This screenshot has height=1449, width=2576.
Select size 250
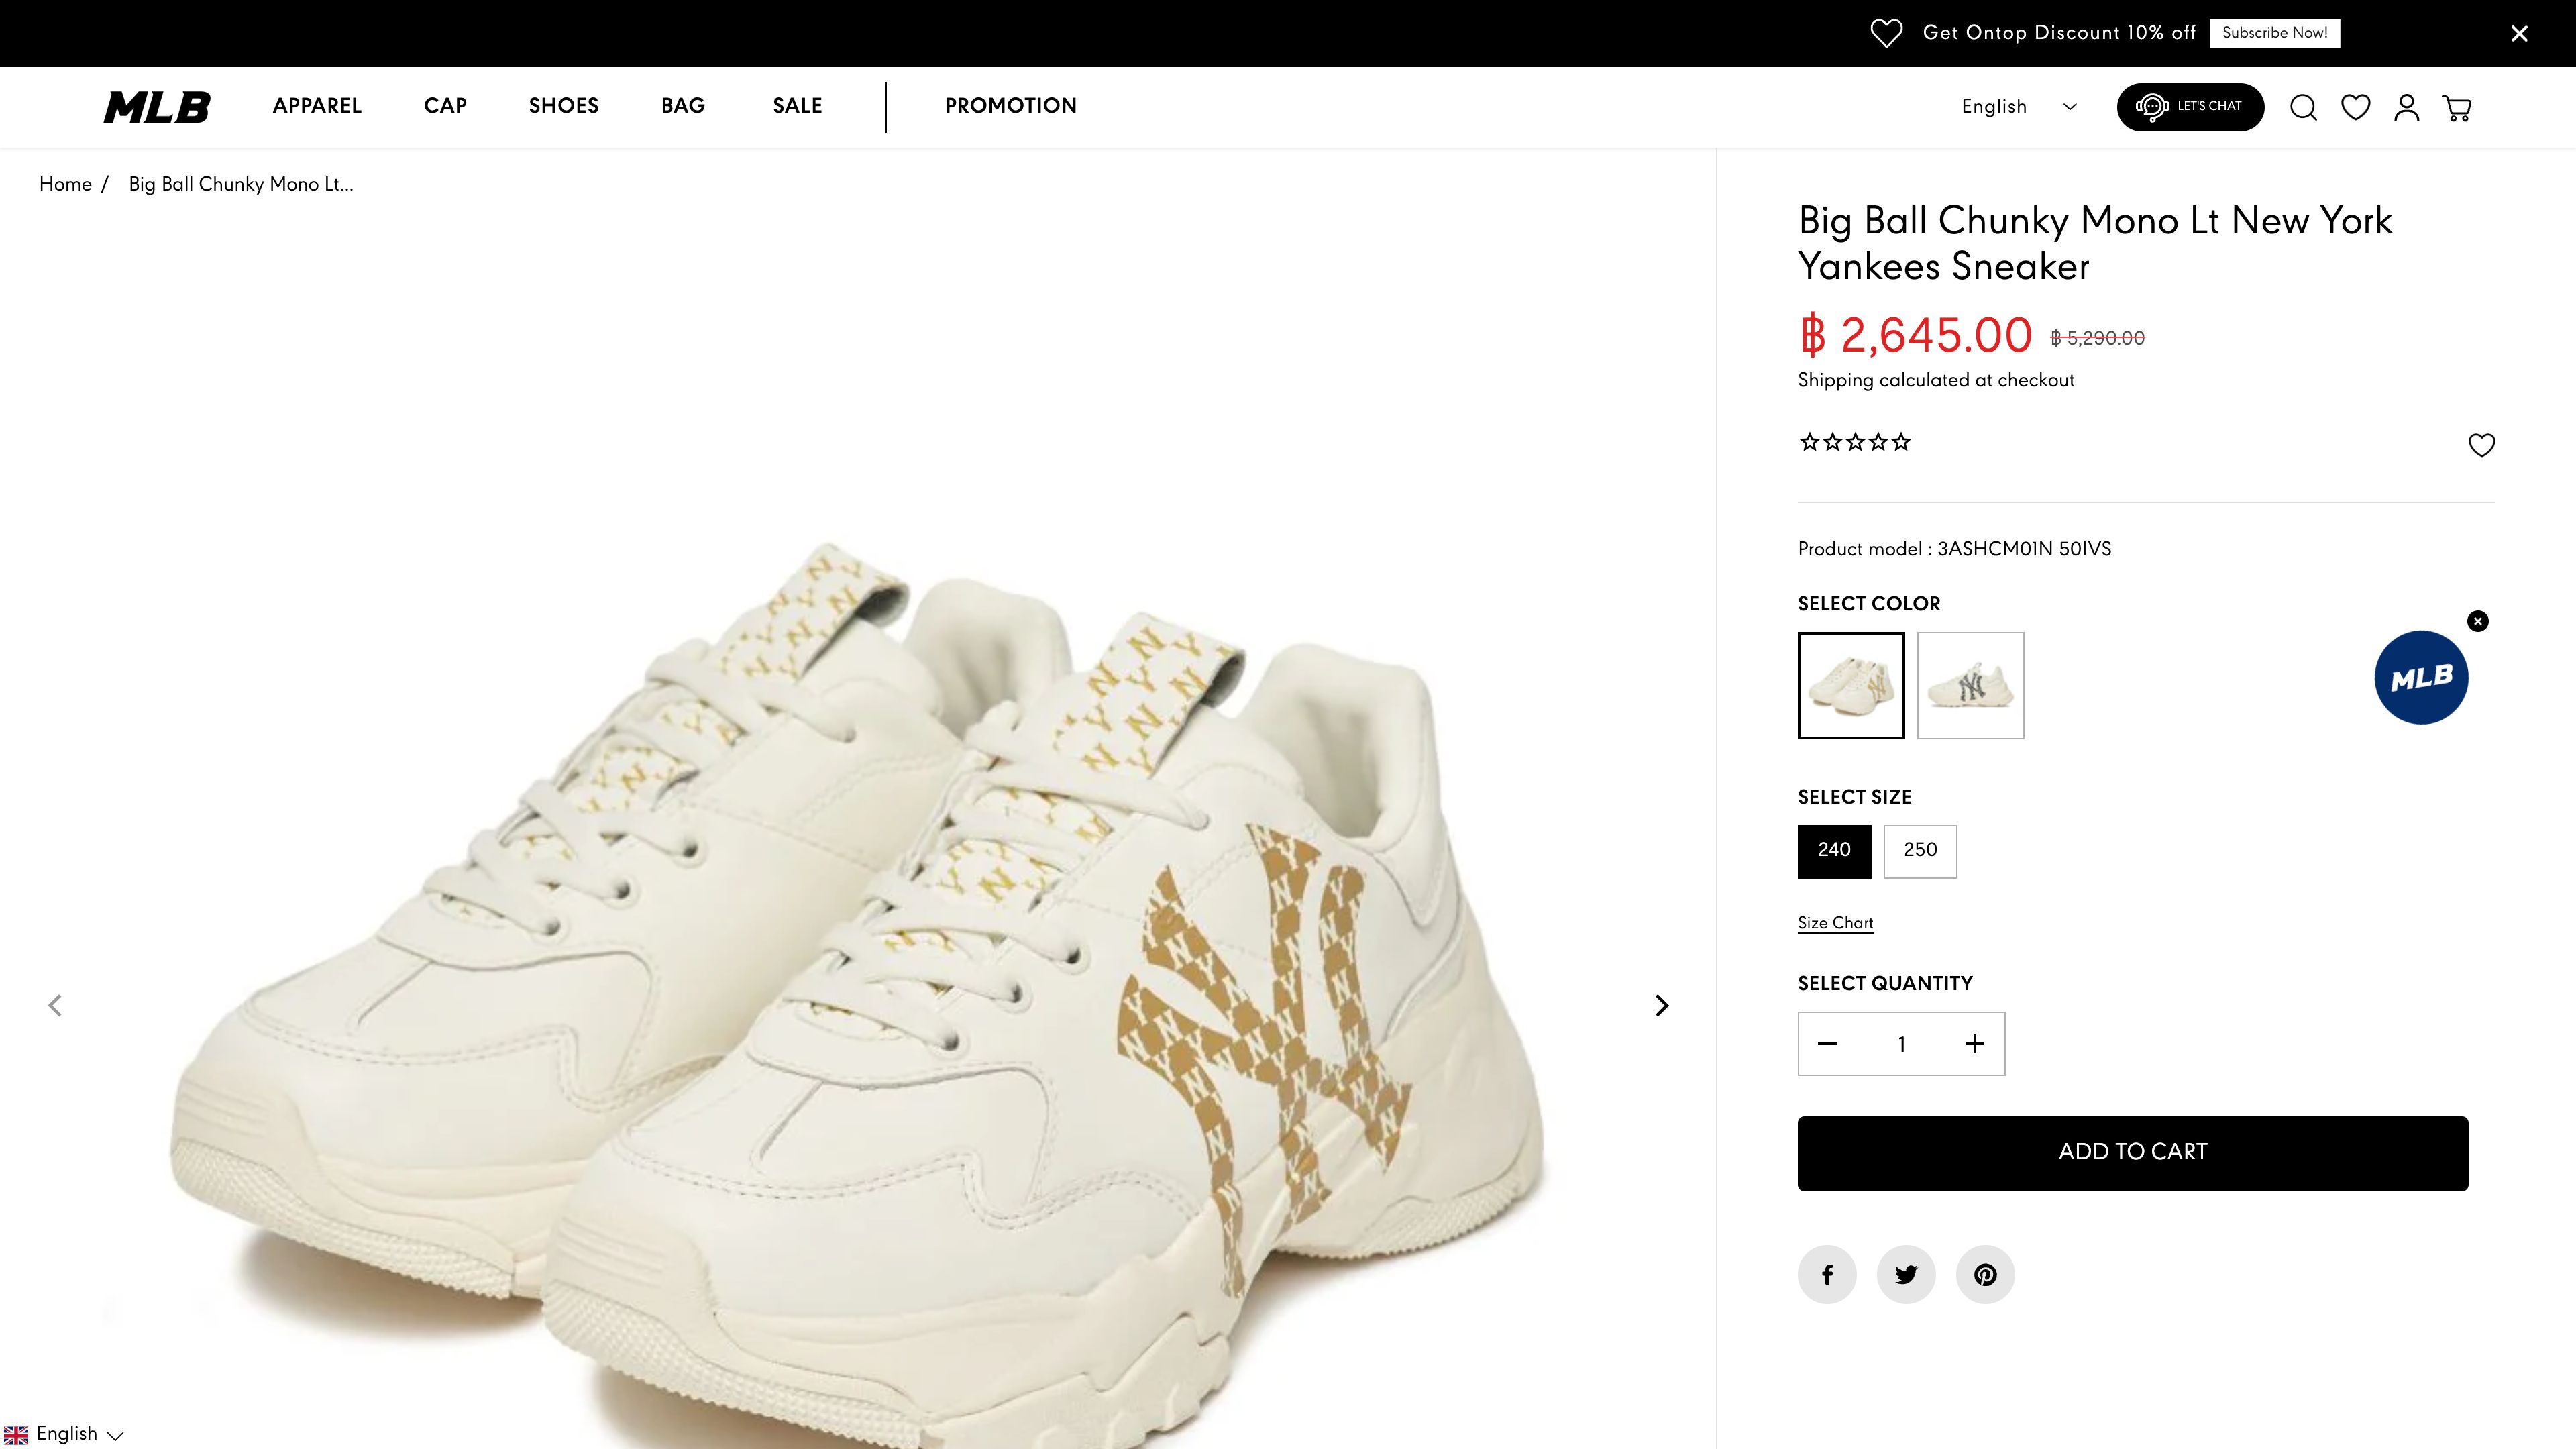[x=1920, y=851]
